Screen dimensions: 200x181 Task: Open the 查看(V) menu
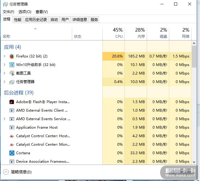(x=42, y=12)
